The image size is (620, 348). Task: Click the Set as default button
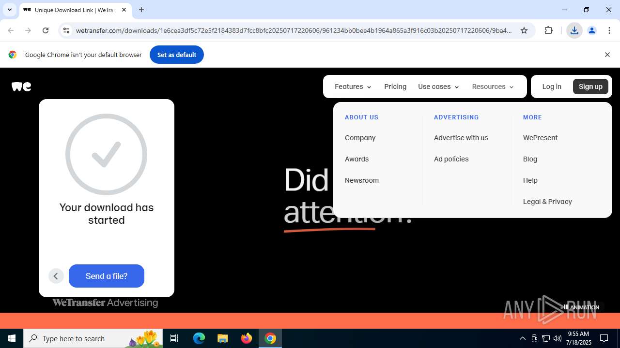point(177,55)
